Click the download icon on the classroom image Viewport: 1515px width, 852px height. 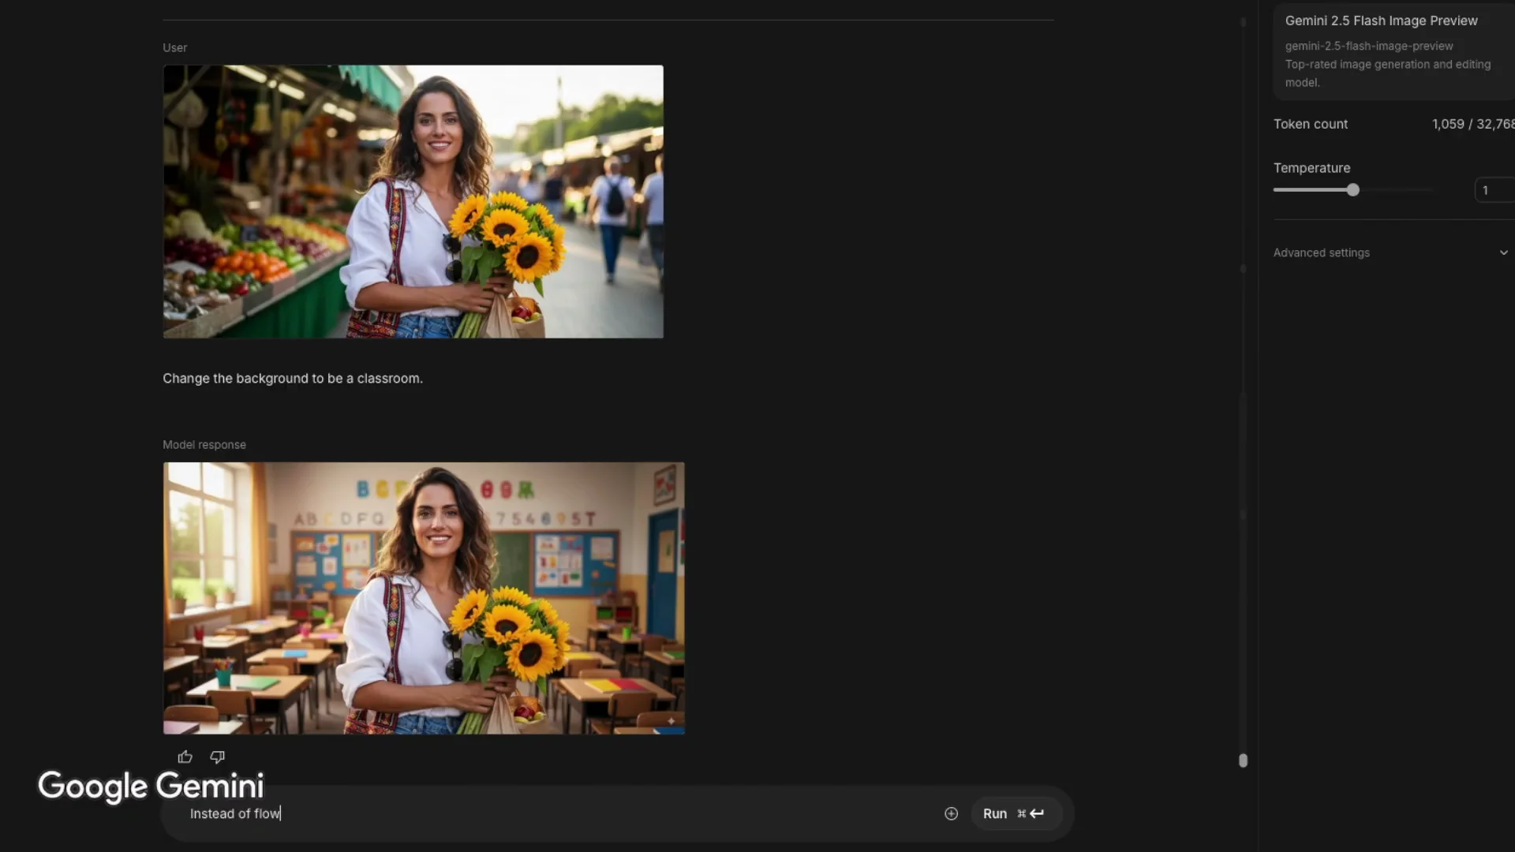670,720
